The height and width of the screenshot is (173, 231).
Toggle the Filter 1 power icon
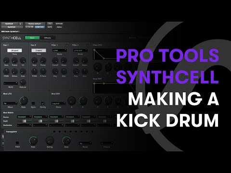(x=67, y=45)
